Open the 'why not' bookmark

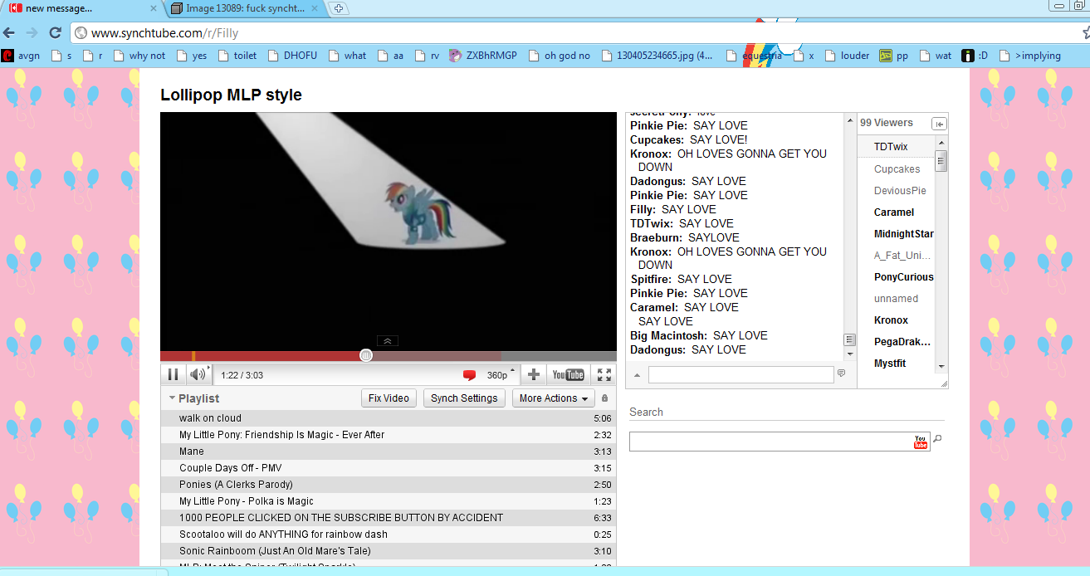[x=139, y=56]
